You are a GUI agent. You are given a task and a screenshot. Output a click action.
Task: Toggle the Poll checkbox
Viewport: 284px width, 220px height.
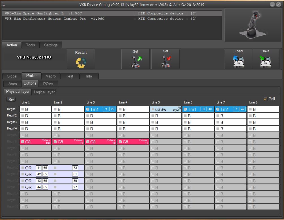265,99
